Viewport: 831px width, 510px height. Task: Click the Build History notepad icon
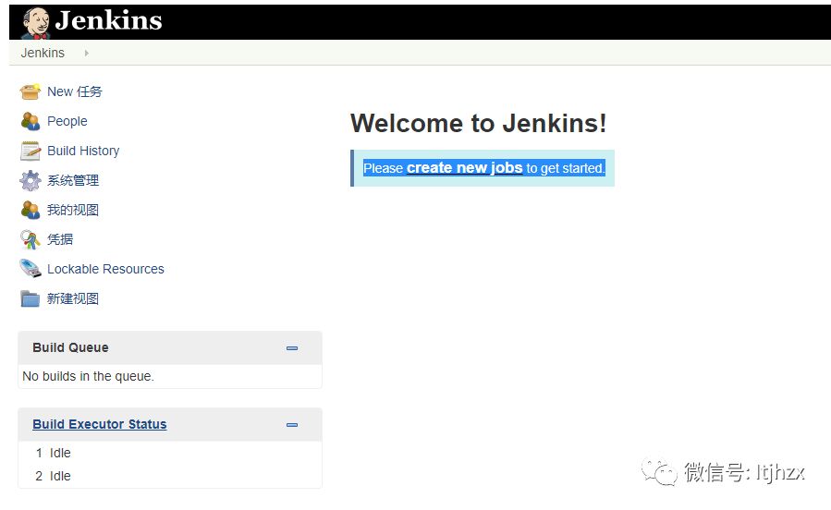(x=31, y=151)
